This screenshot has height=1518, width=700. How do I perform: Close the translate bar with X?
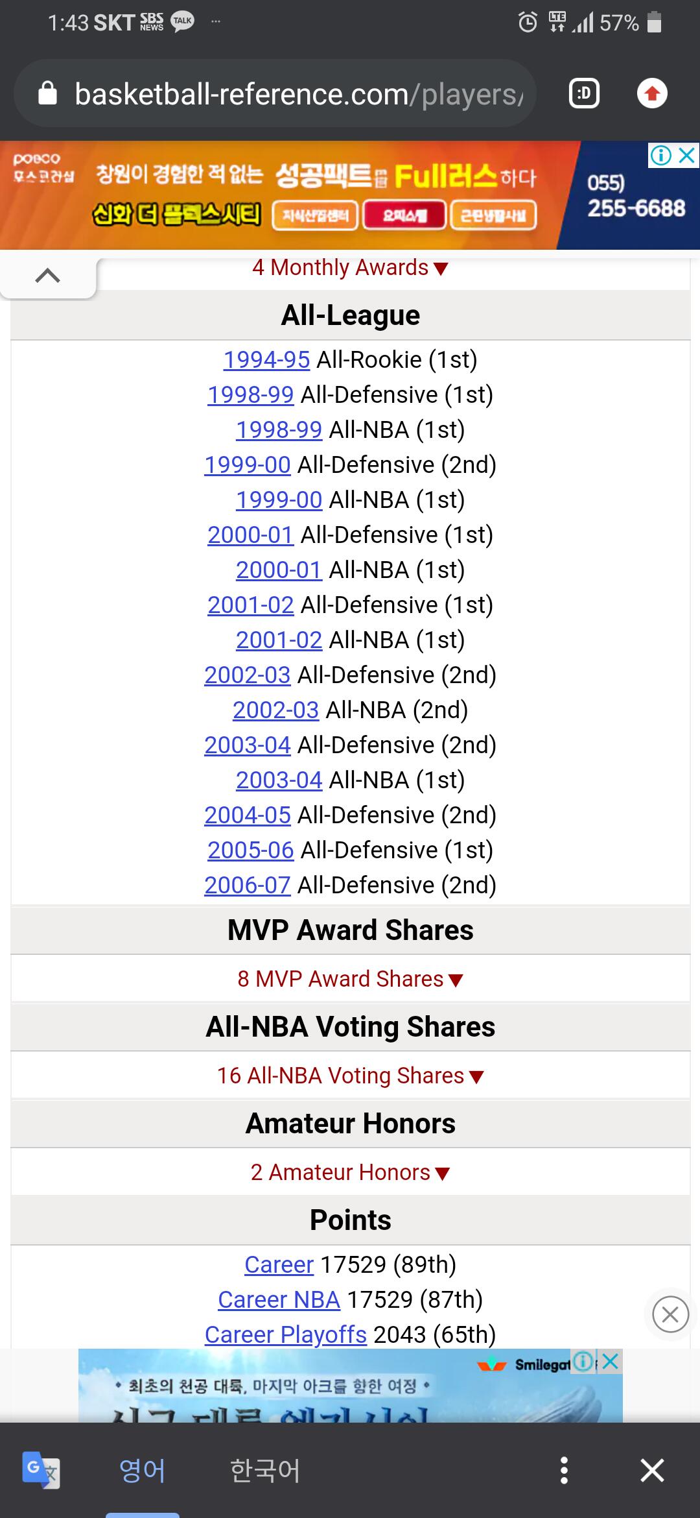652,1470
